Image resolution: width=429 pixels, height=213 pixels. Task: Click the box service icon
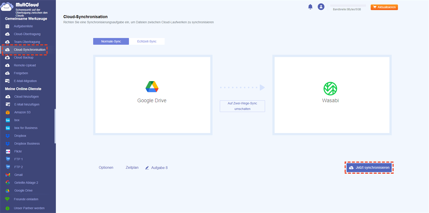[x=8, y=120]
